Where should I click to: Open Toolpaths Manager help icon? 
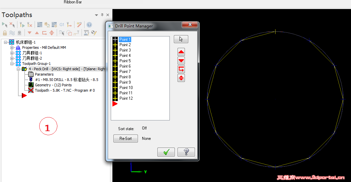tap(89, 24)
